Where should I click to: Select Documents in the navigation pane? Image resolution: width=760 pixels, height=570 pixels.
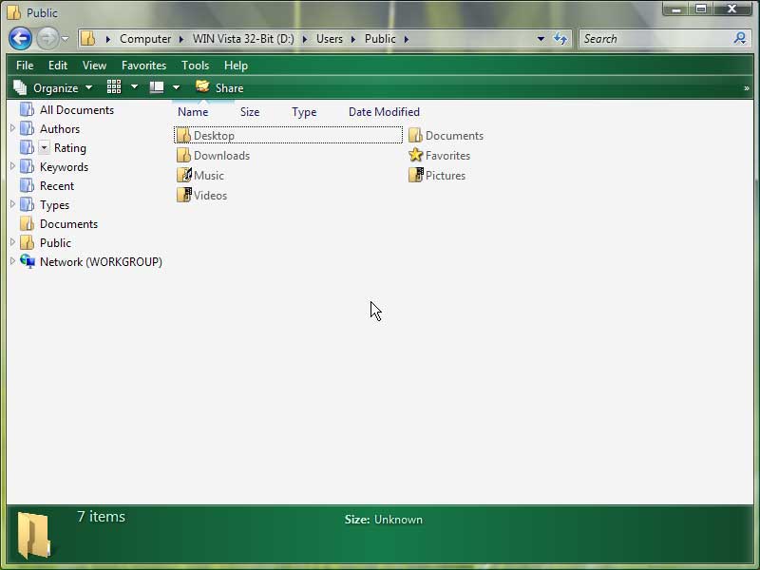click(x=68, y=224)
